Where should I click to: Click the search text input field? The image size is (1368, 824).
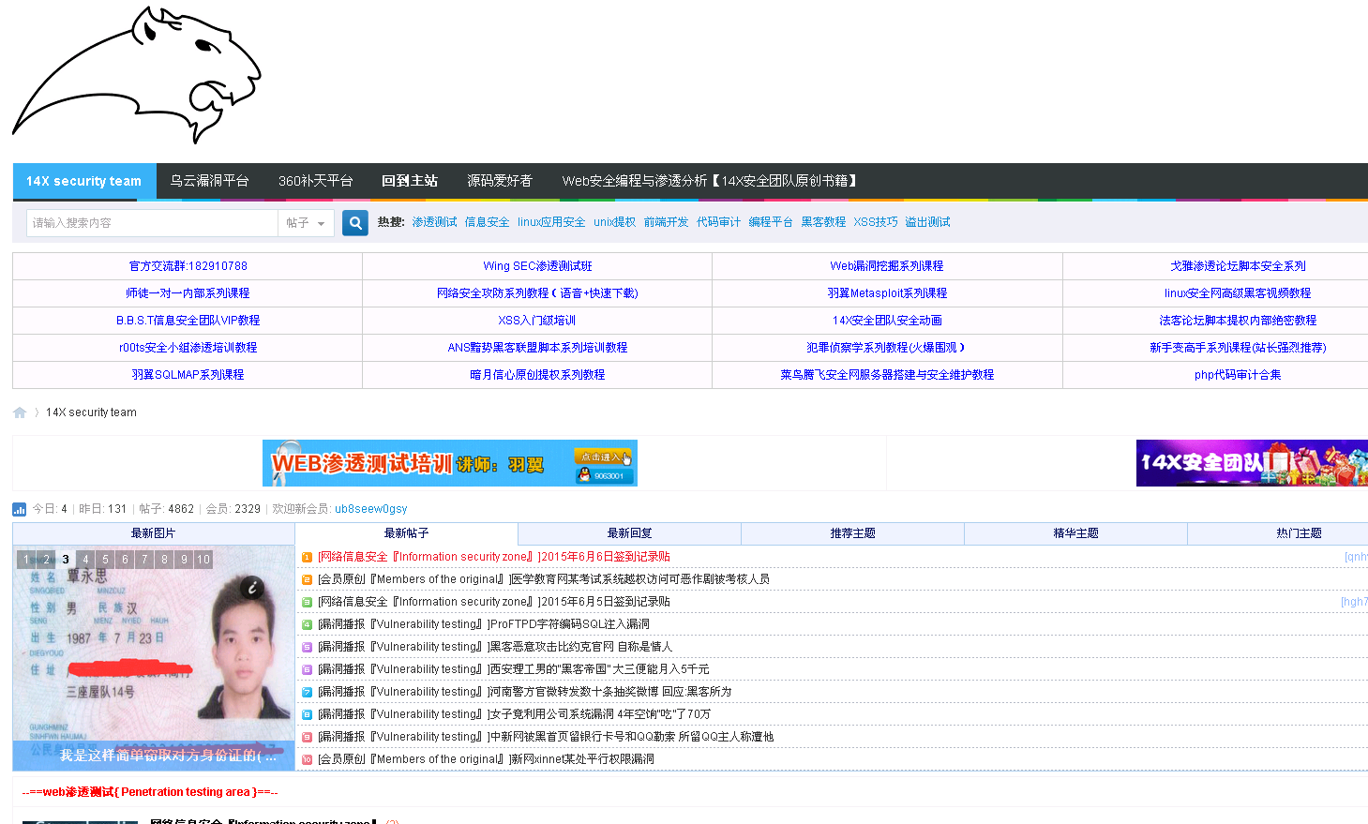[152, 223]
